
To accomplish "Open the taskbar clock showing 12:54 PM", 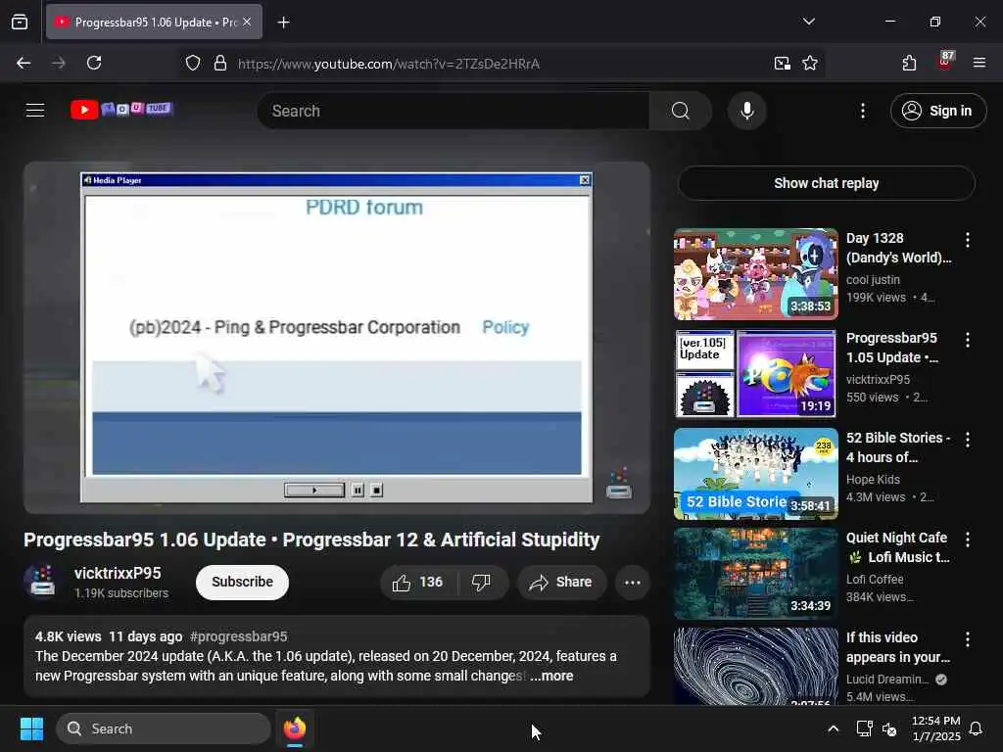I will [x=935, y=728].
